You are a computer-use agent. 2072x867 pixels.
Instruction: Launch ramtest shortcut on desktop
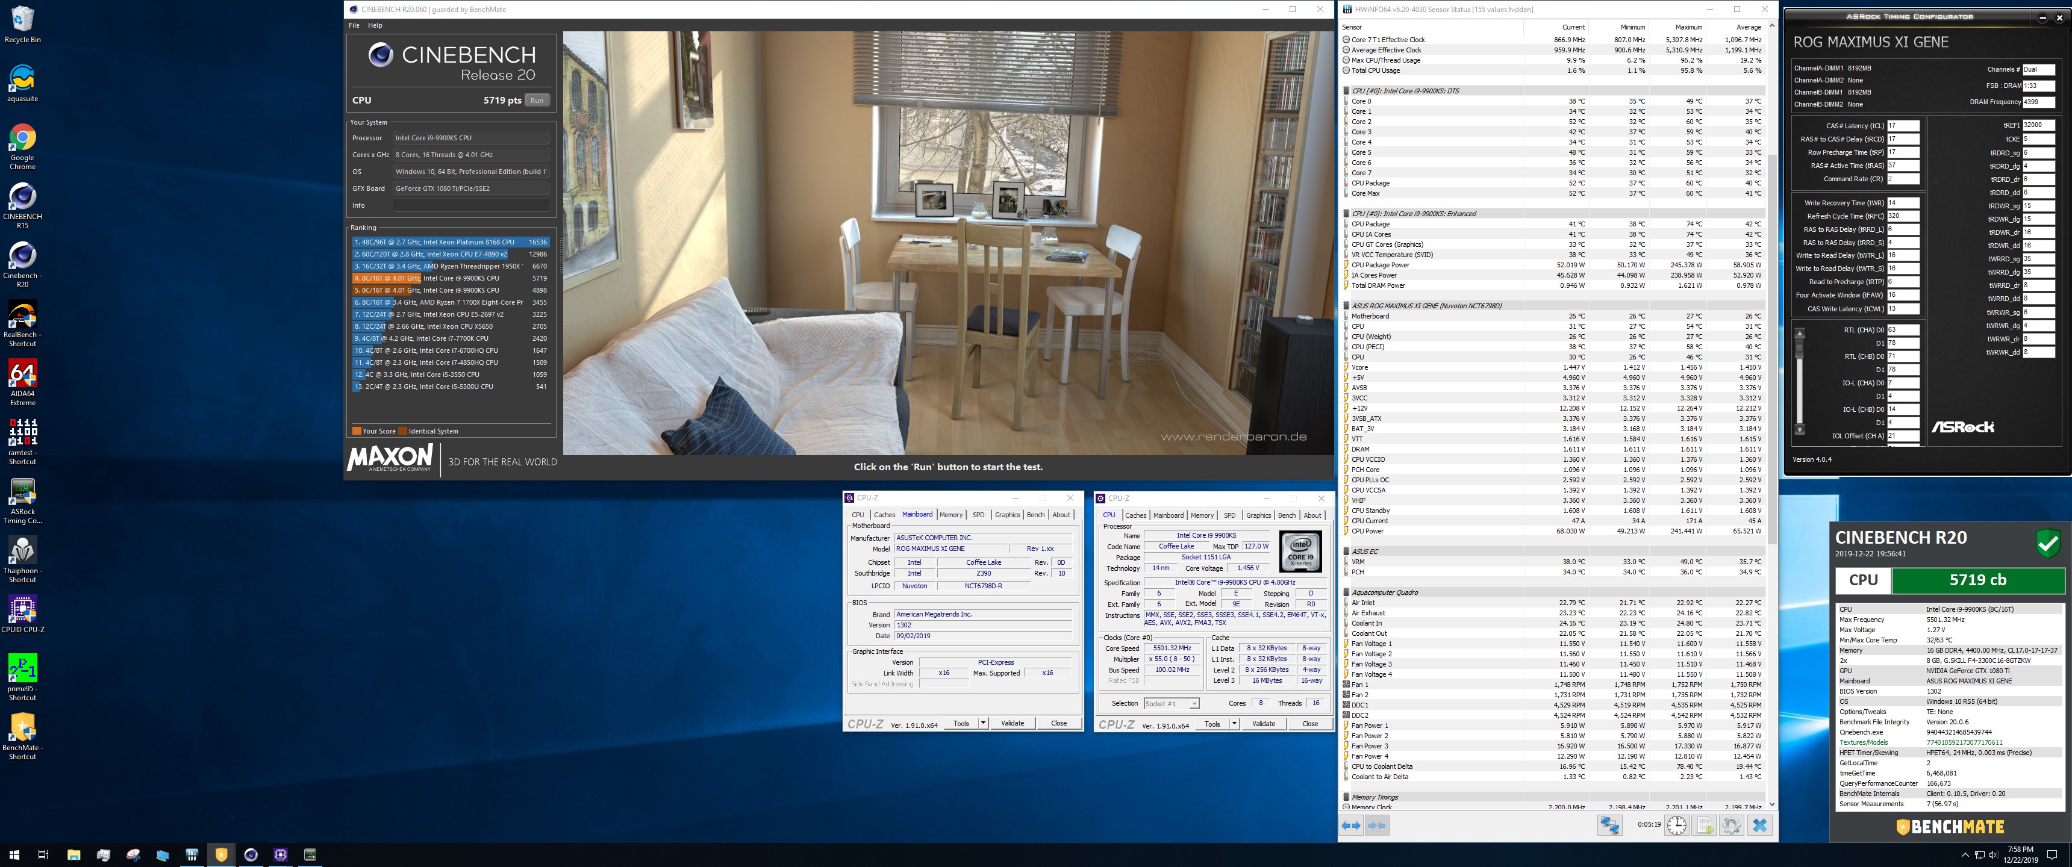(22, 441)
